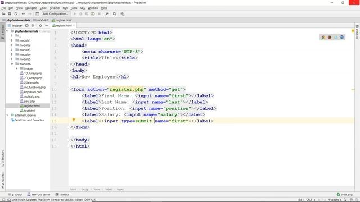Click the form breadcrumb below editor
360x202 pixels.
[97, 189]
